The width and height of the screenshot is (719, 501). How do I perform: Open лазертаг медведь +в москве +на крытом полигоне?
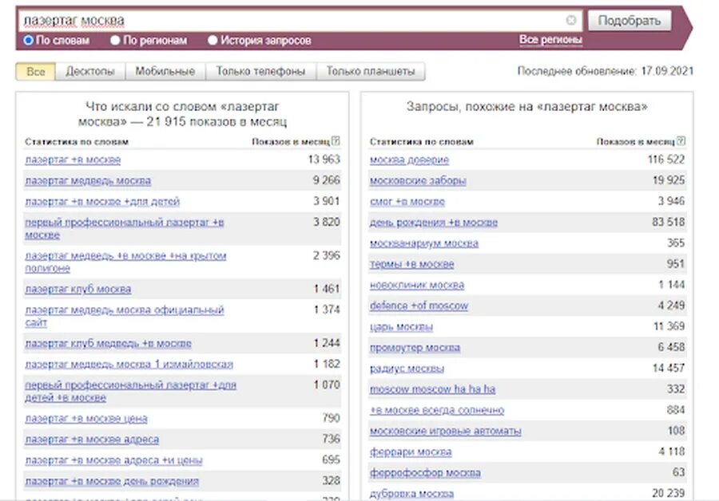(125, 262)
